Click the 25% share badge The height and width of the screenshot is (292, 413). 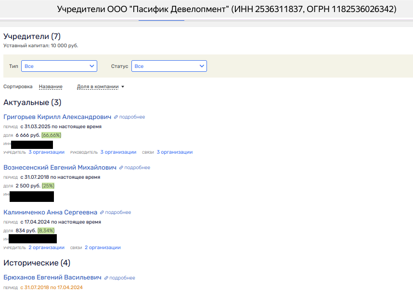coord(48,186)
